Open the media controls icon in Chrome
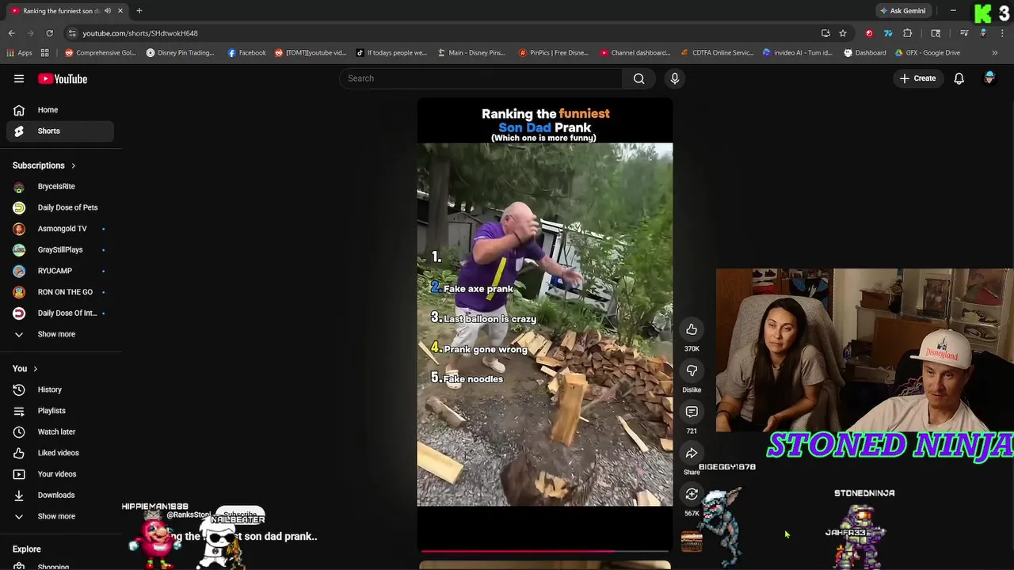1014x570 pixels. [964, 33]
